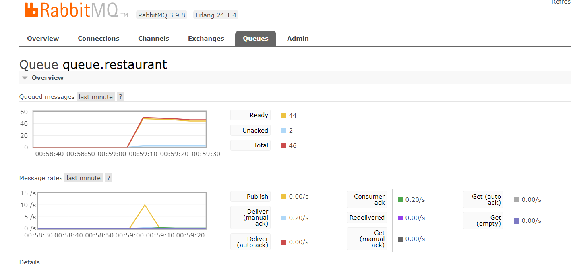Click dark gray Get (manual ack) swatch
This screenshot has height=272, width=571.
click(400, 239)
